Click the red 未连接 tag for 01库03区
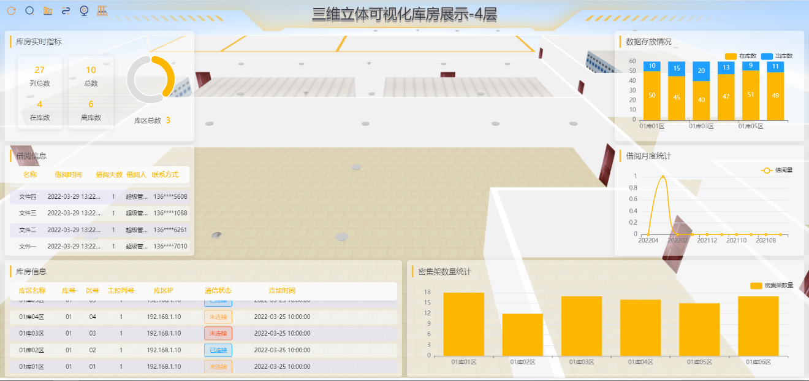Image resolution: width=809 pixels, height=381 pixels. [x=218, y=333]
